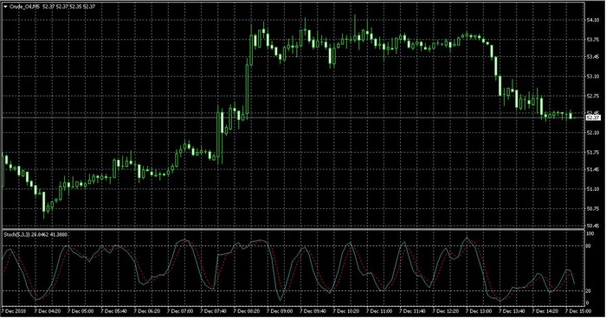Click the 7 Dec 13:00 time label
The width and height of the screenshot is (606, 318).
[480, 311]
